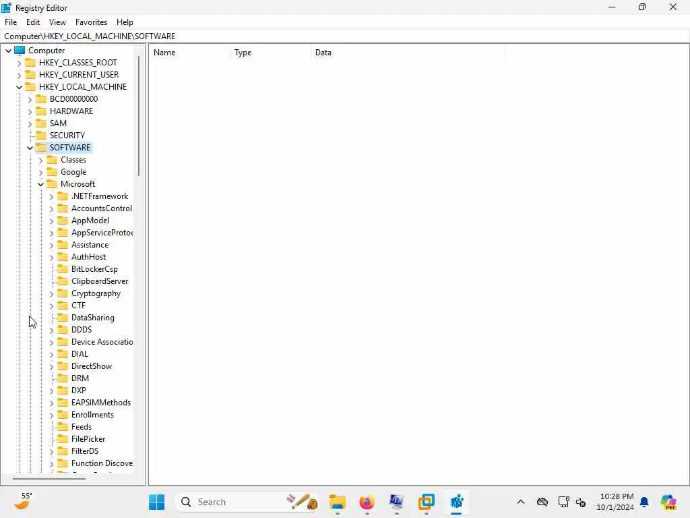
Task: Launch Firefox from the taskbar
Action: [367, 502]
